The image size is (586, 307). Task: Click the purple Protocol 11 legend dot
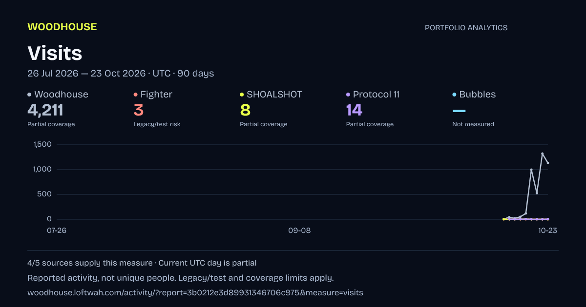348,95
